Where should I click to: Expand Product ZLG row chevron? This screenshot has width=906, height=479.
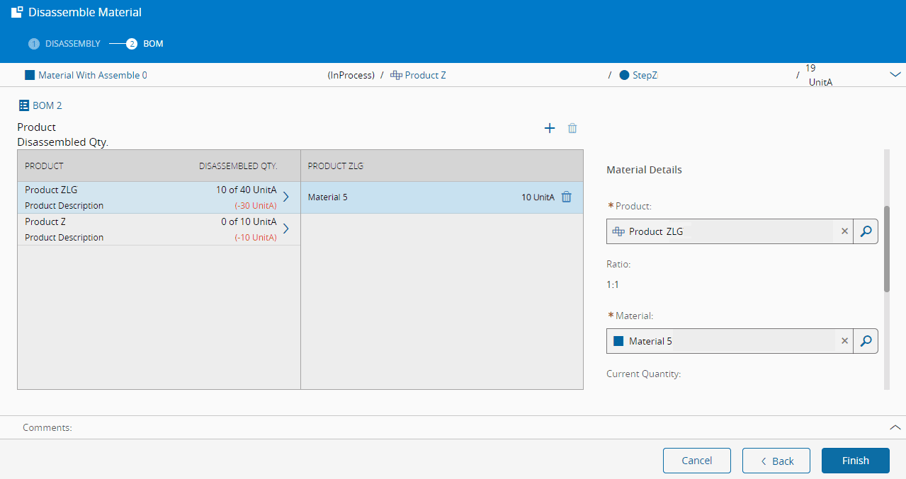tap(286, 197)
